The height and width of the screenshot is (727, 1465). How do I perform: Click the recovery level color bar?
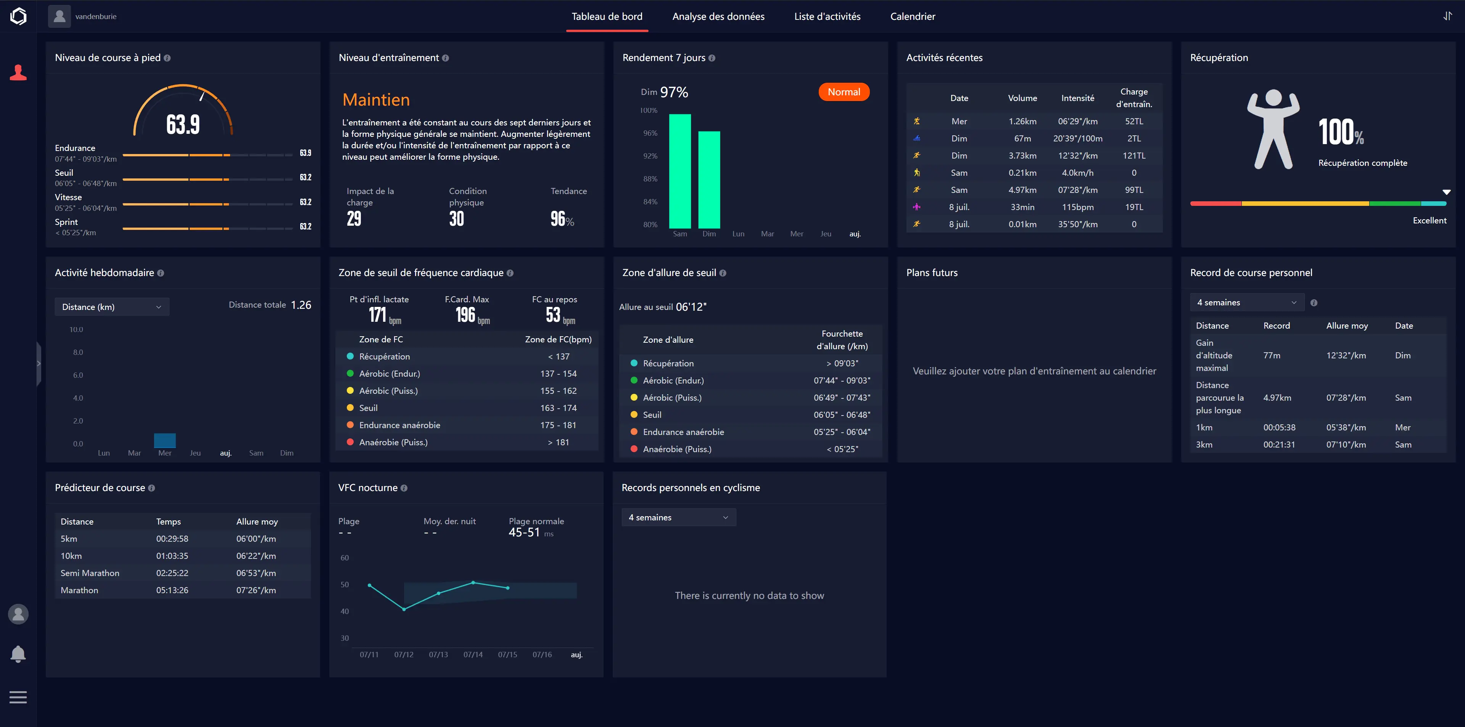(x=1318, y=204)
